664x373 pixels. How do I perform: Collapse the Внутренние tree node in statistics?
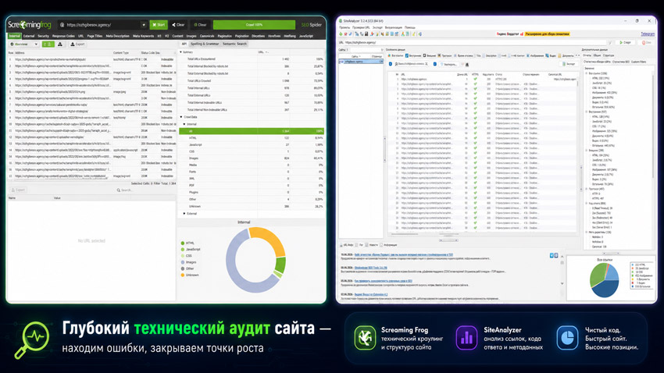587,112
